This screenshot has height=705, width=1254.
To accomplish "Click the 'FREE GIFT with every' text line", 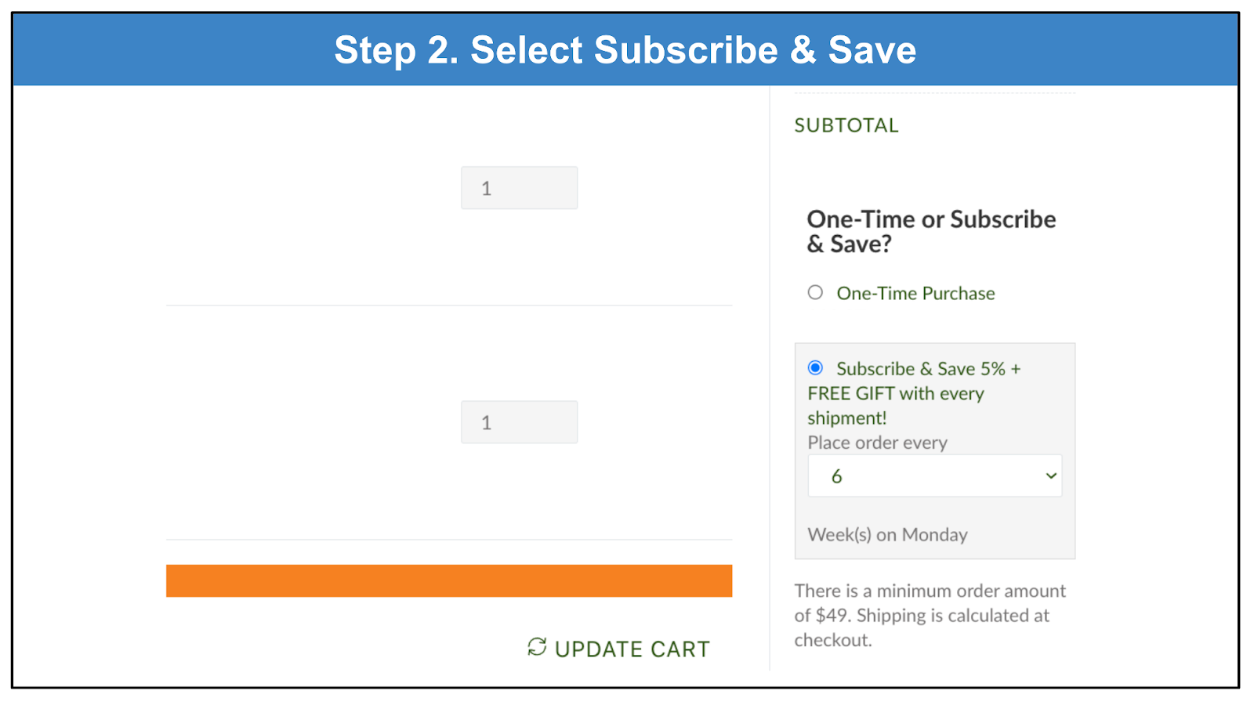I will (895, 393).
